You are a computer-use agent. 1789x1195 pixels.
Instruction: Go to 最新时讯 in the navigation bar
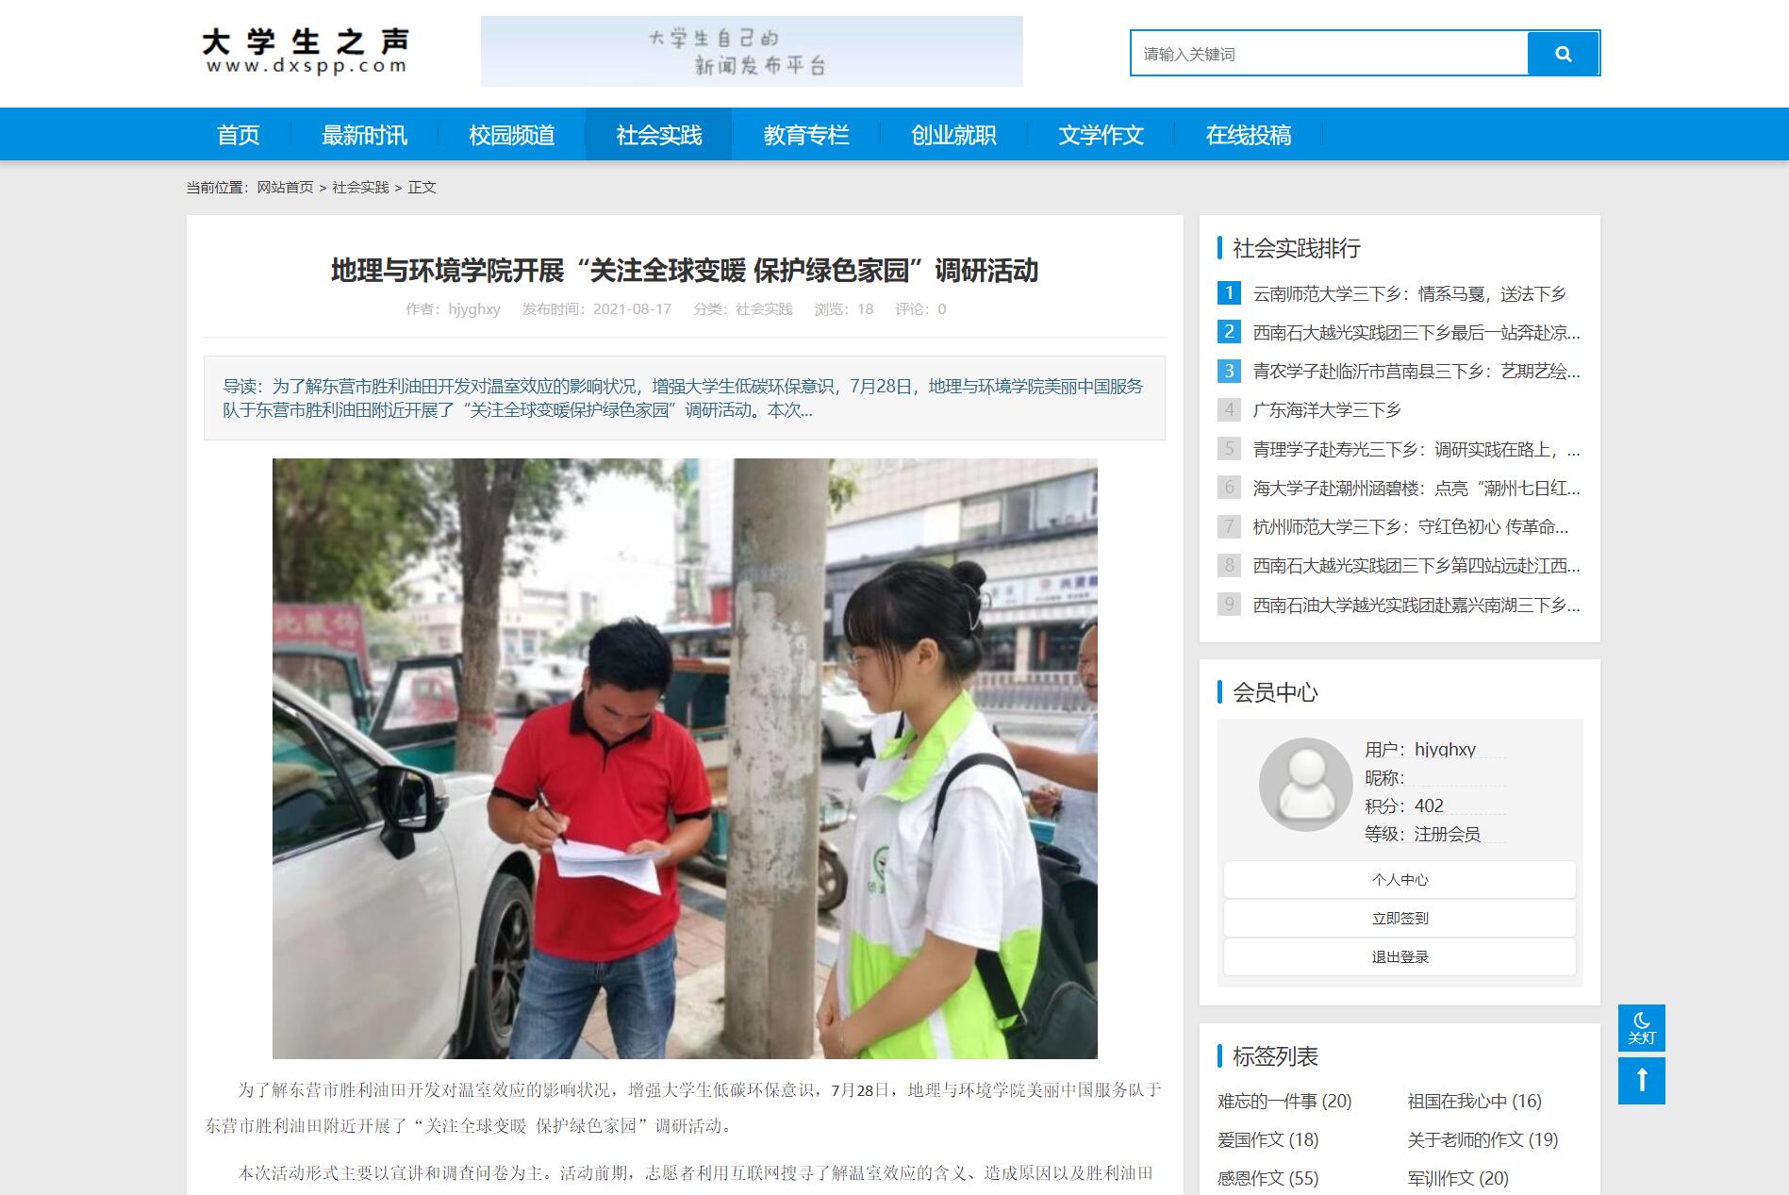pyautogui.click(x=364, y=135)
